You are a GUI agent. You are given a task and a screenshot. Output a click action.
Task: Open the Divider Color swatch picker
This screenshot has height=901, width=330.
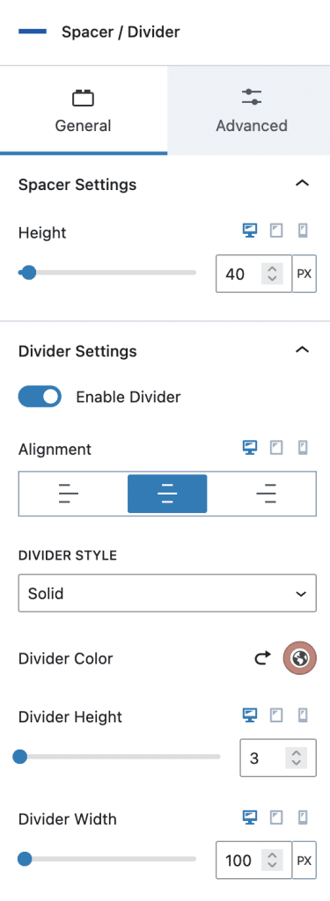pos(299,658)
